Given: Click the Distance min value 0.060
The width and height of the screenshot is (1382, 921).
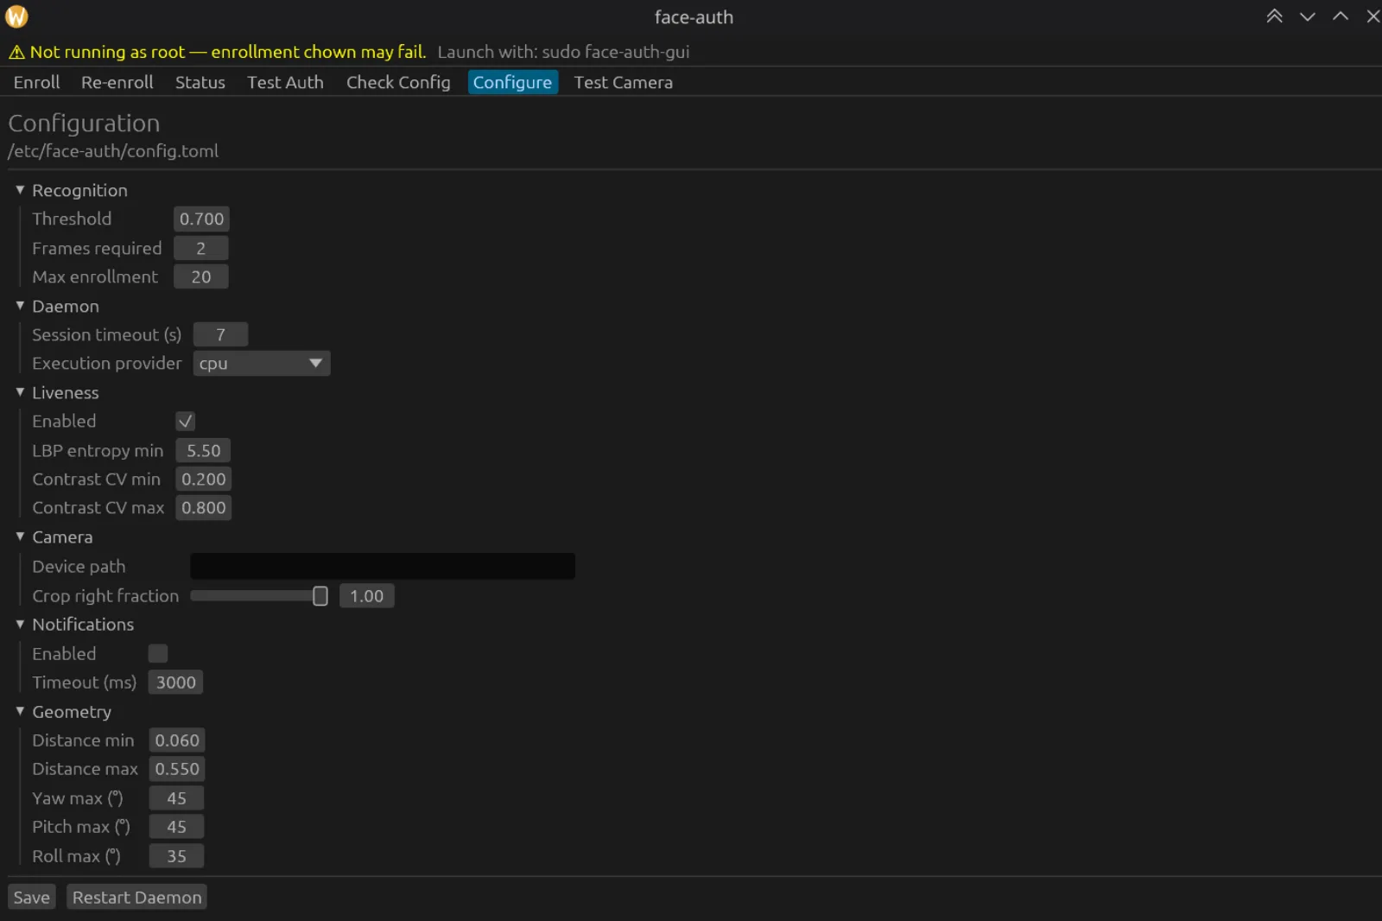Looking at the screenshot, I should (177, 740).
